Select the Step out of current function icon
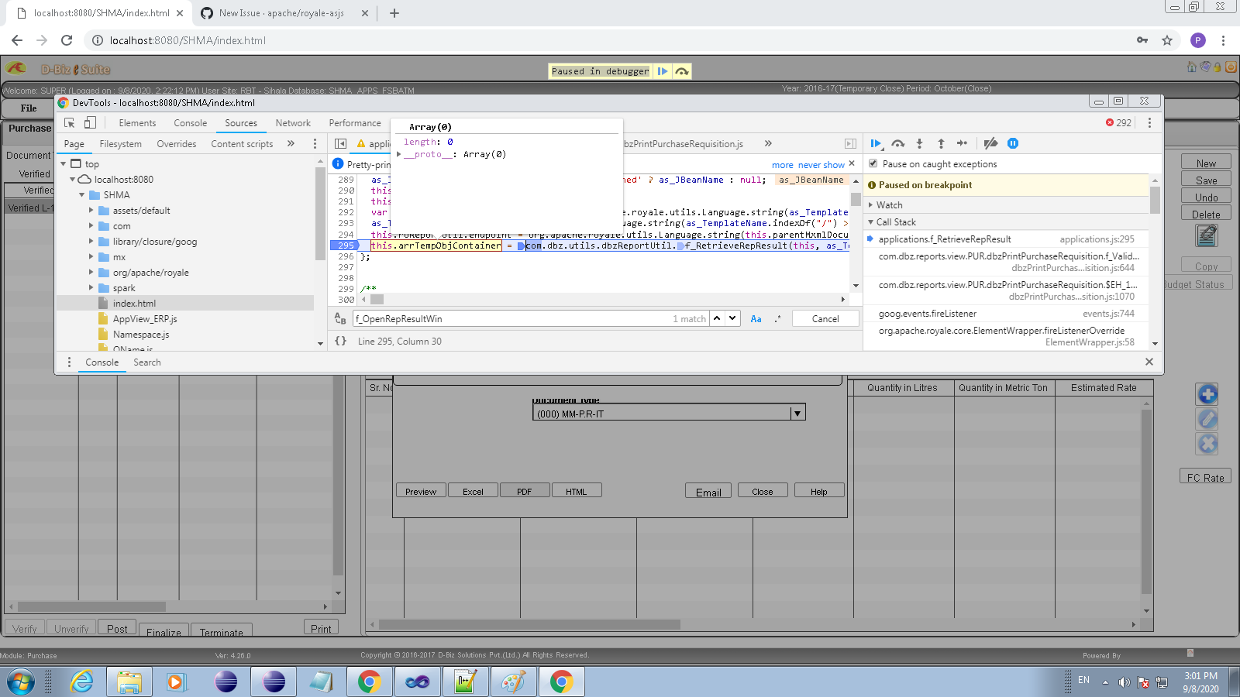This screenshot has height=697, width=1240. click(x=941, y=143)
